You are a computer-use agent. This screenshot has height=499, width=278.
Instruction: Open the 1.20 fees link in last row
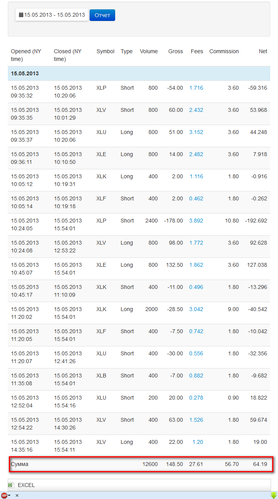tap(198, 442)
